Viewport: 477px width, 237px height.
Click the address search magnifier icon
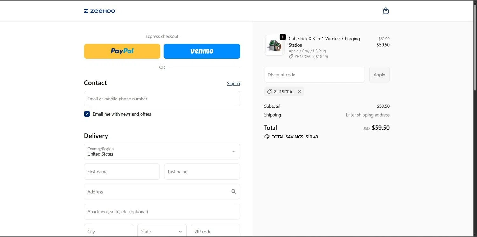(233, 191)
